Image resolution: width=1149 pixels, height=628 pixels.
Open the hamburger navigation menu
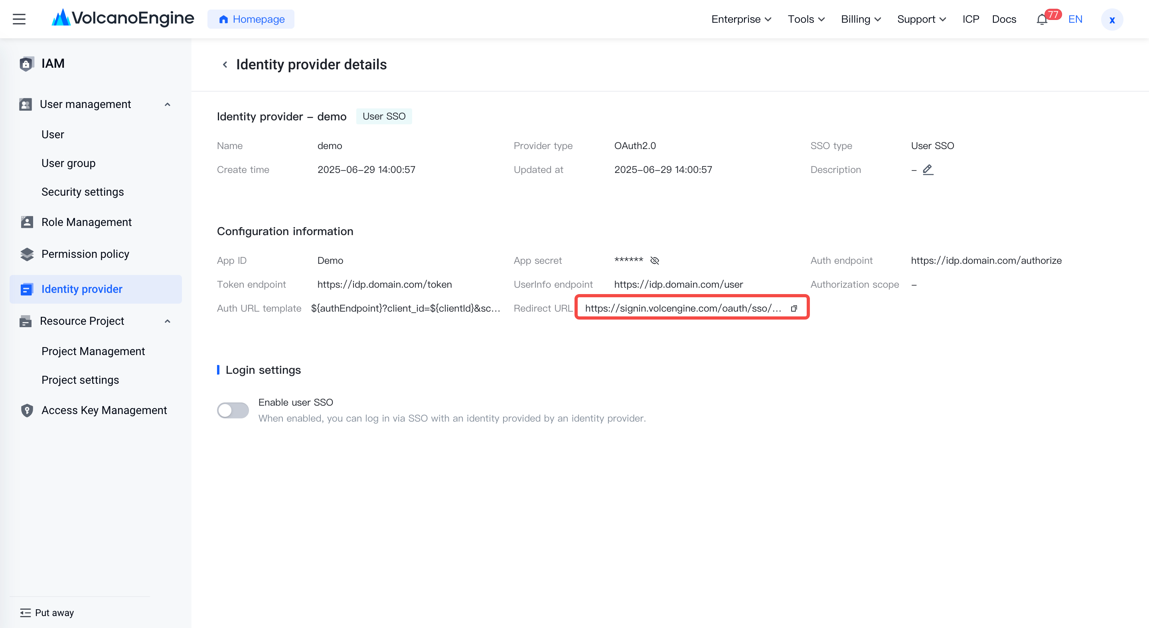(x=19, y=19)
